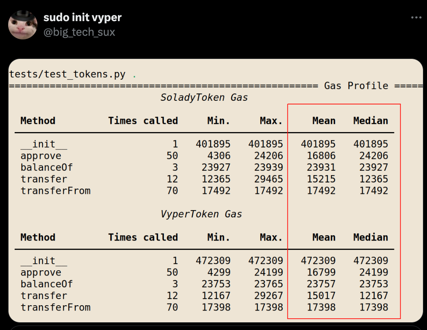The height and width of the screenshot is (330, 427).
Task: Select SoladyToken table's Median header
Action: point(370,121)
